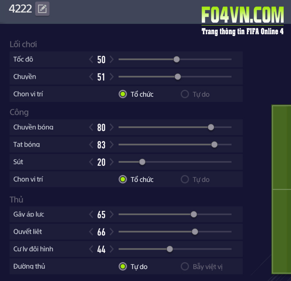The image size is (291, 281).
Task: Decrease Chuyền value with left arrow
Action: tap(91, 77)
